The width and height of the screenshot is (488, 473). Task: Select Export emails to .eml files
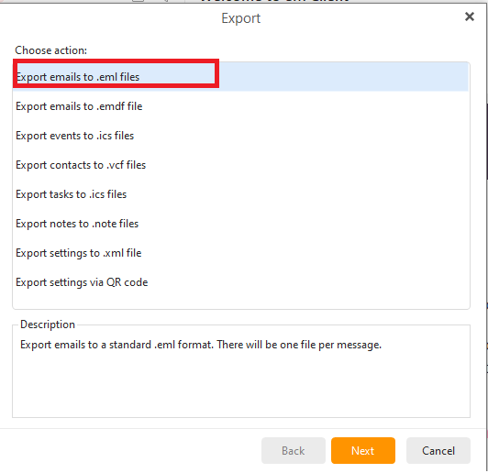pos(240,77)
